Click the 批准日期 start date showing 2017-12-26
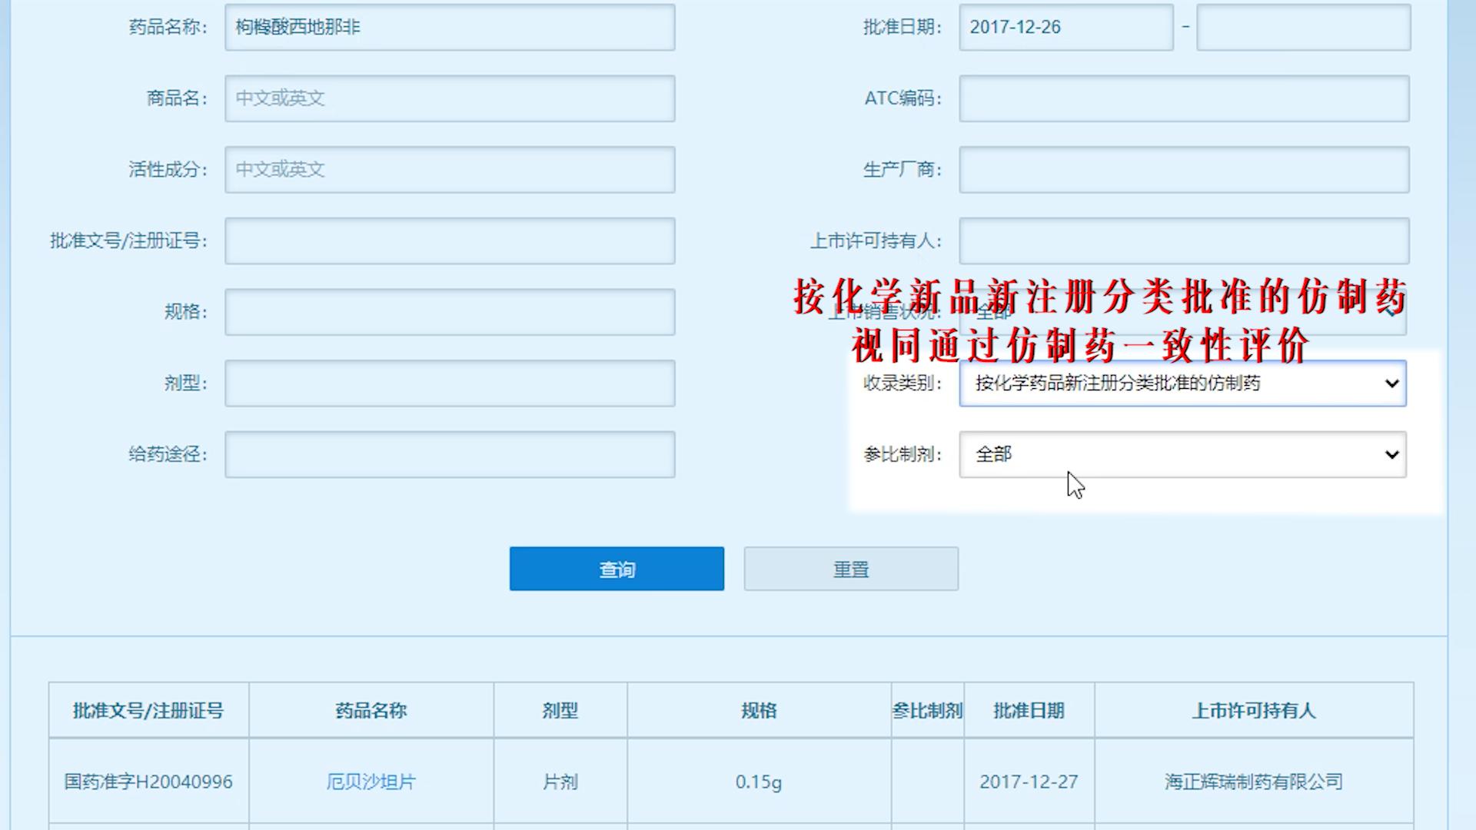This screenshot has width=1476, height=830. tap(1065, 27)
